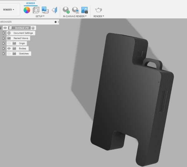This screenshot has height=167, width=187.
Task: Select the Untitled v10 root component
Action: coord(22,28)
